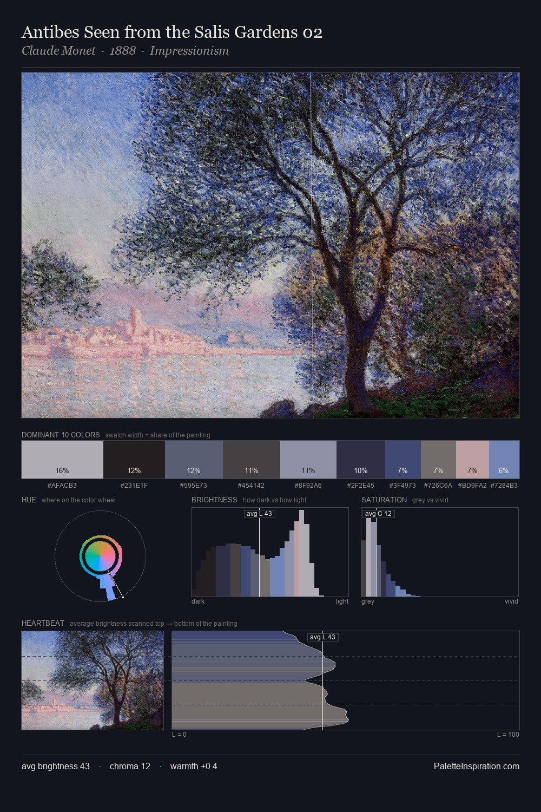The width and height of the screenshot is (541, 812).
Task: Click the heartbeat 'avg L 43' marker label
Action: pos(323,637)
